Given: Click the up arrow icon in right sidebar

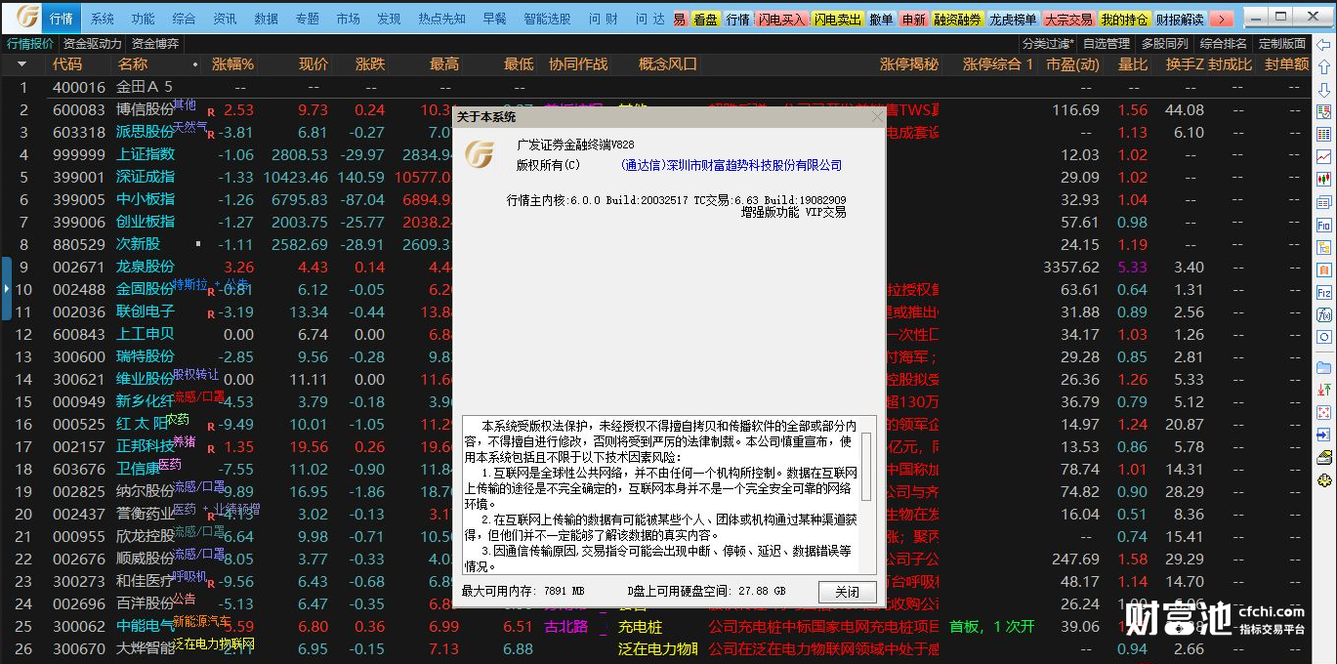Looking at the screenshot, I should tap(1324, 66).
